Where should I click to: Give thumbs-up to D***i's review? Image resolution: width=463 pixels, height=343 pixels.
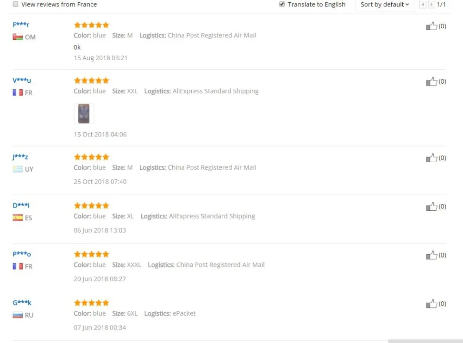[x=432, y=207]
